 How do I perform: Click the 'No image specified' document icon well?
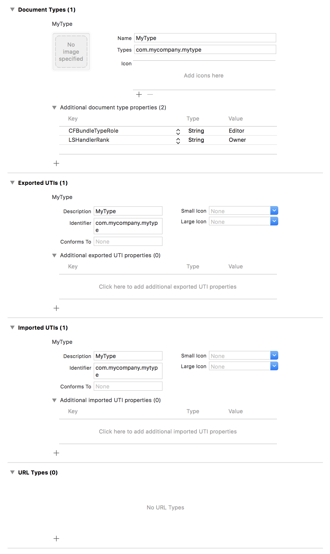pyautogui.click(x=71, y=52)
